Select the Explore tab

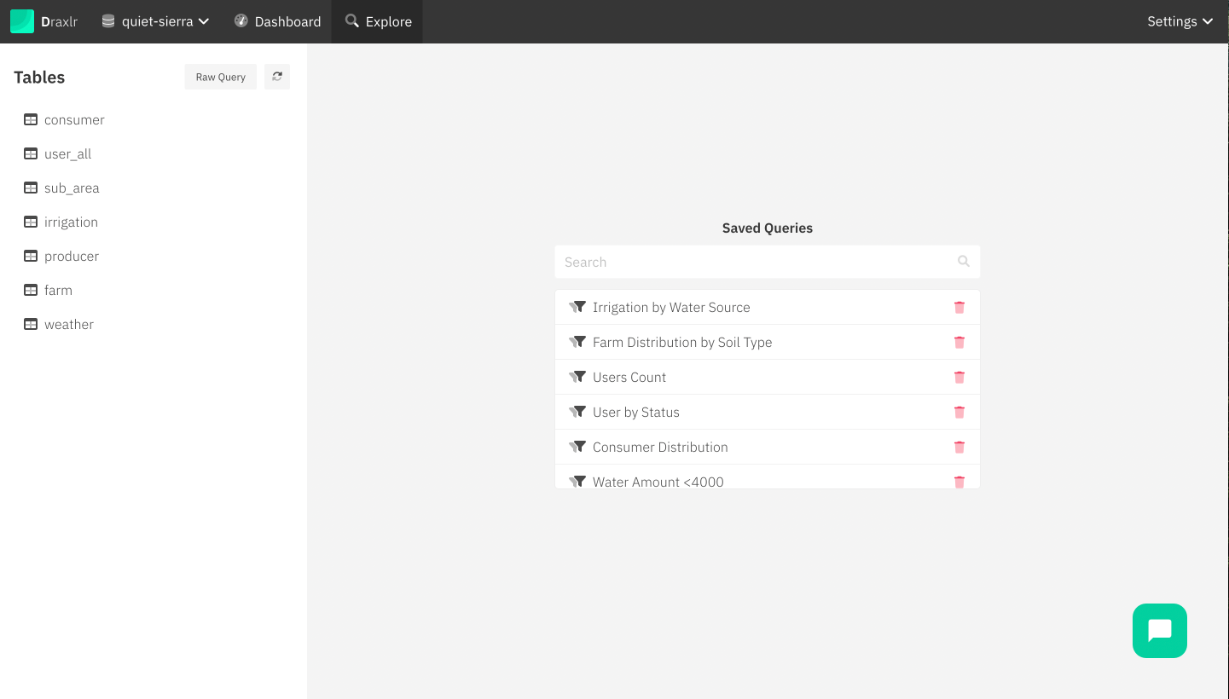[x=378, y=21]
